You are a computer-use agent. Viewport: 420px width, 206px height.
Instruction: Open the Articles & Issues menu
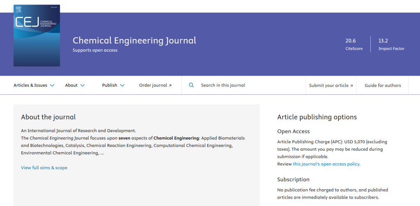[30, 85]
